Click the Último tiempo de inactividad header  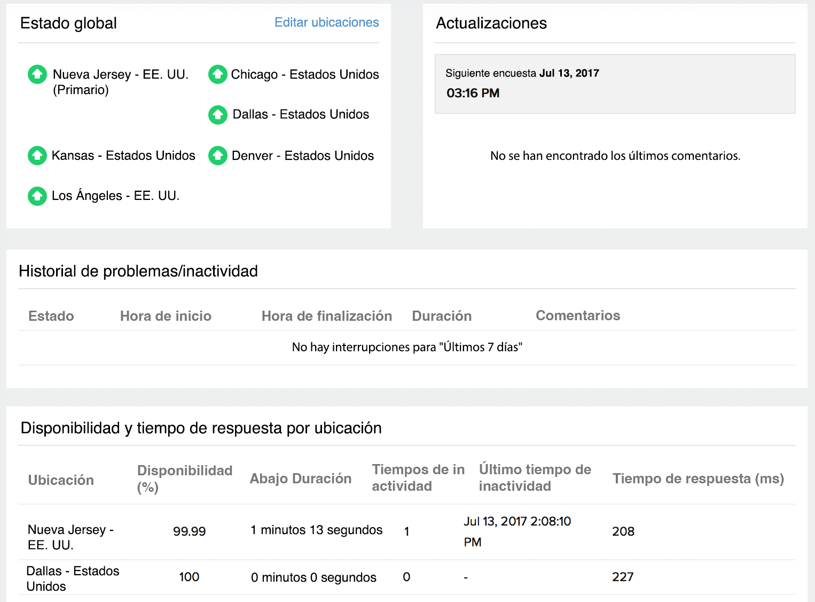click(x=535, y=477)
